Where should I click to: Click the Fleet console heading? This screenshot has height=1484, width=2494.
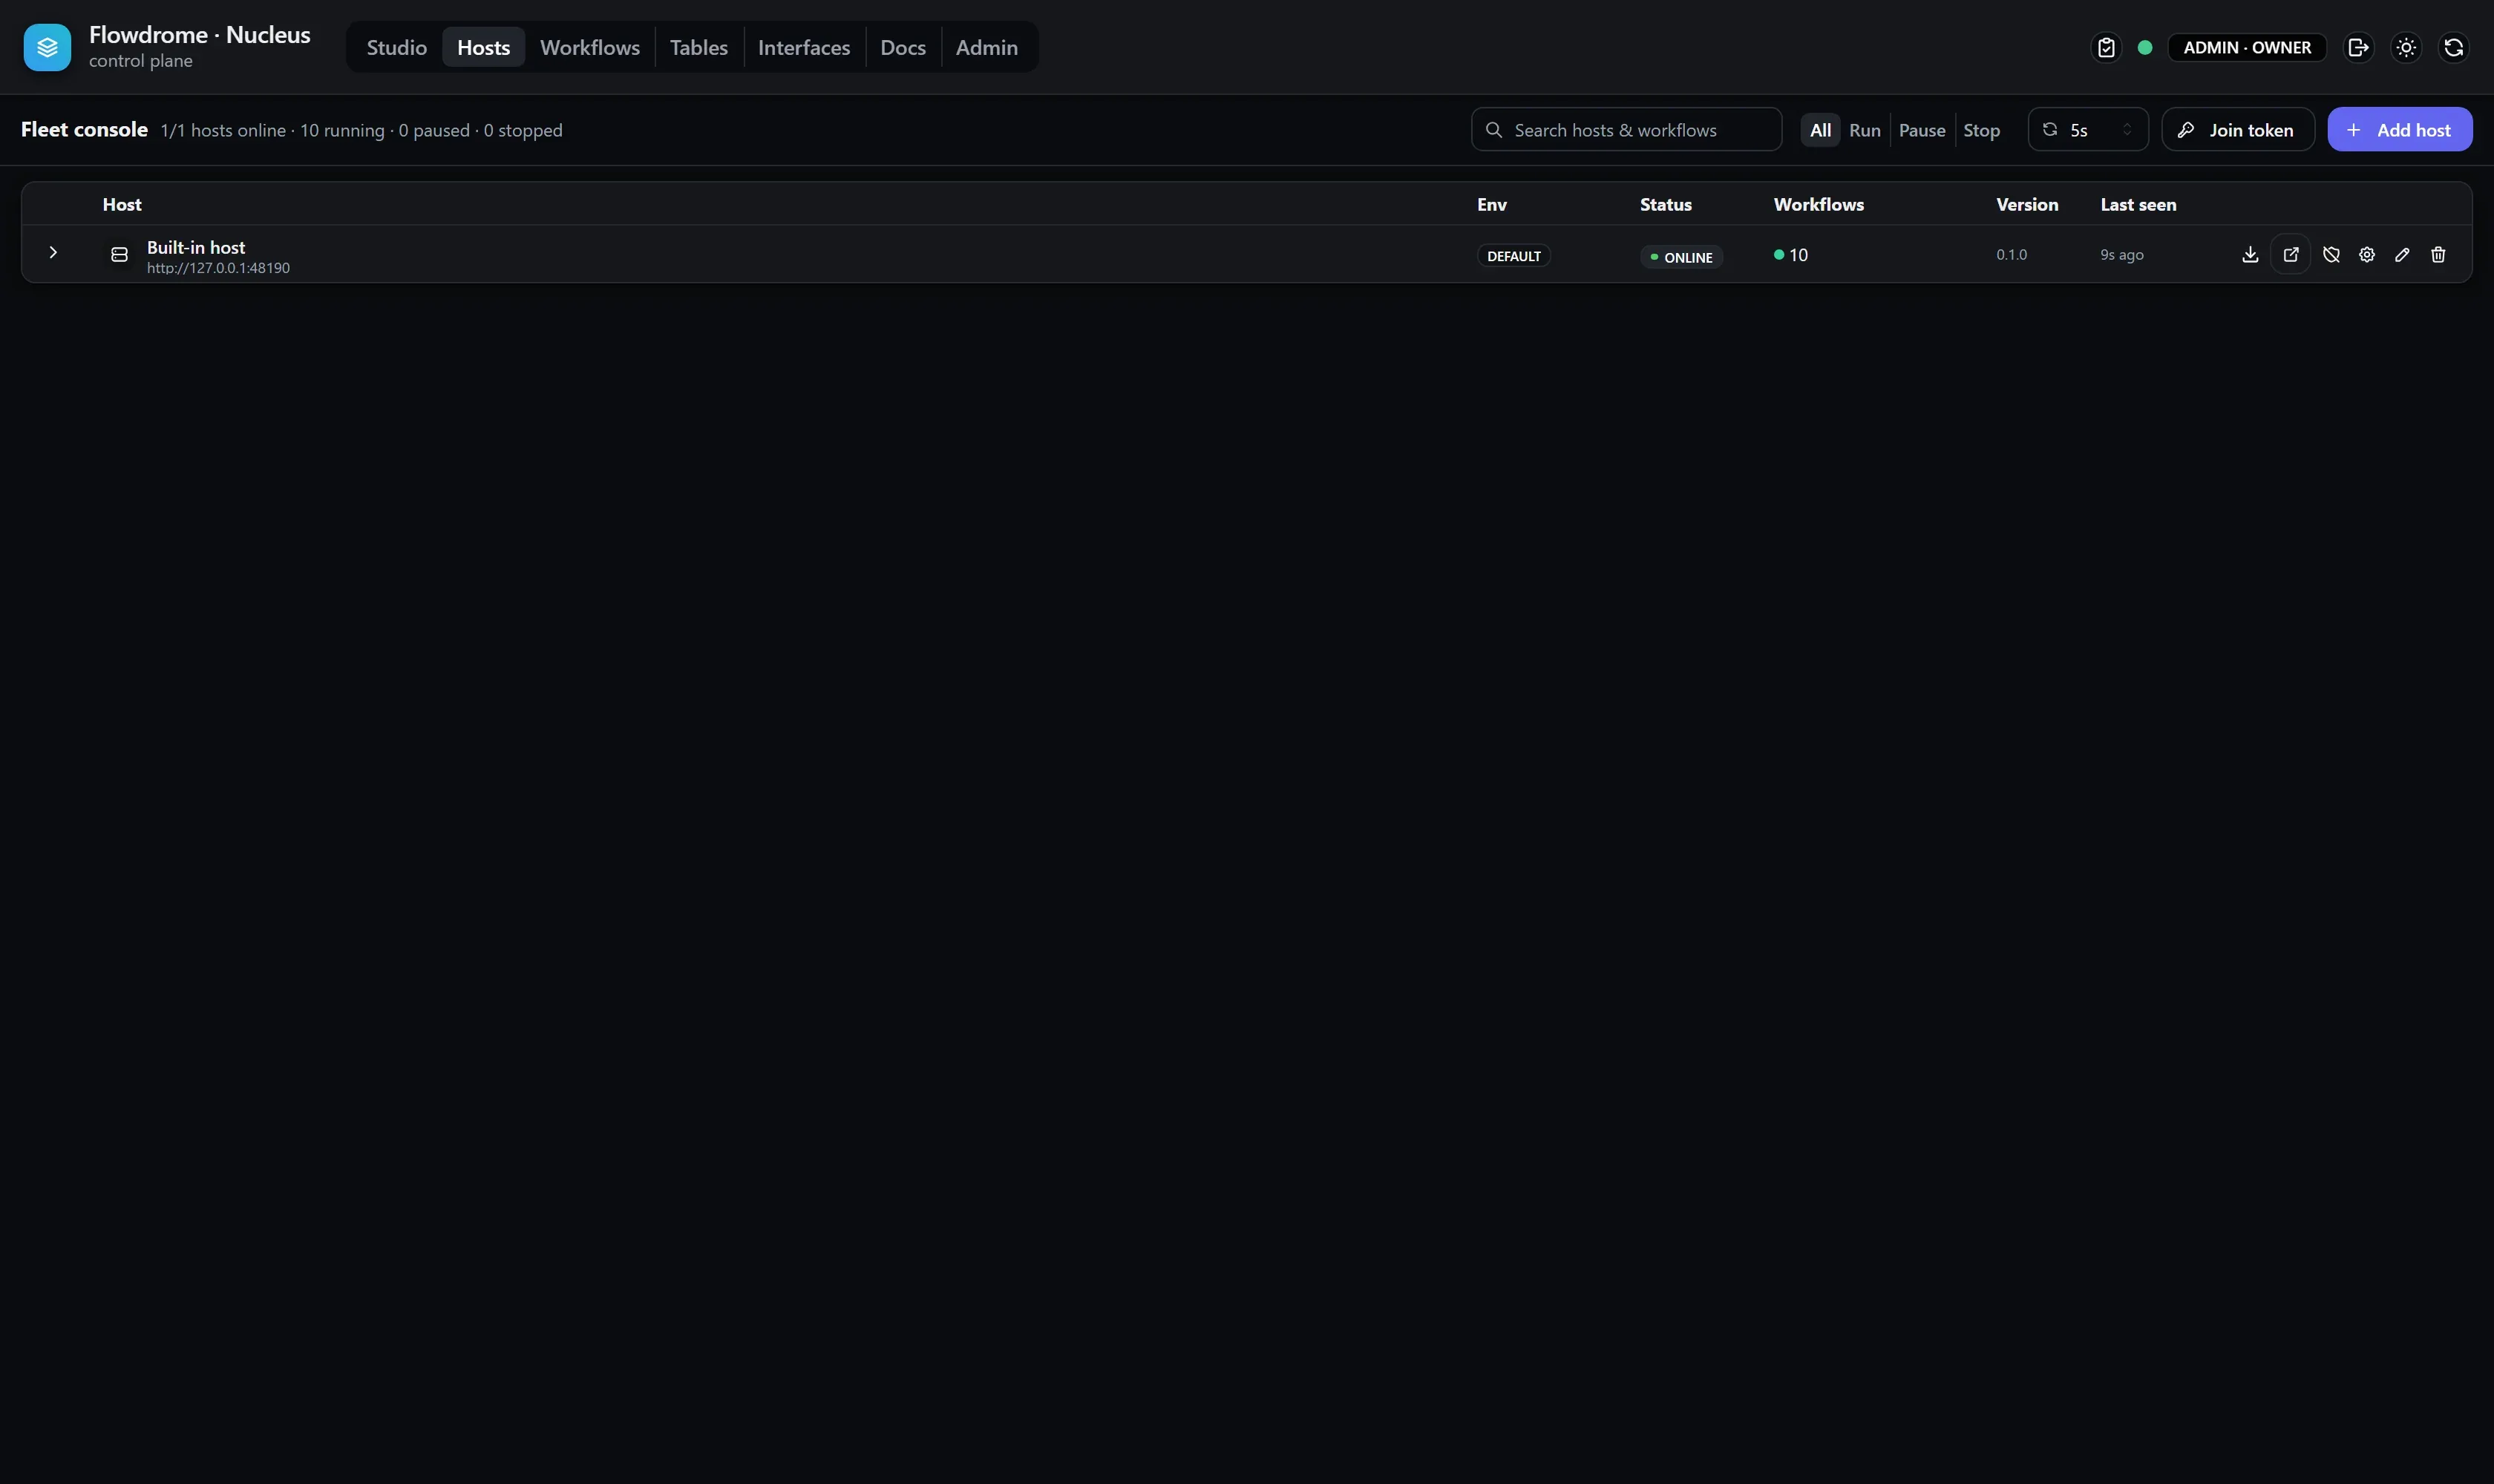point(84,129)
